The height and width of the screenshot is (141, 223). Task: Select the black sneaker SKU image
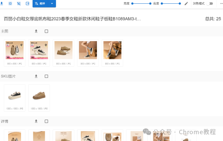point(15,95)
